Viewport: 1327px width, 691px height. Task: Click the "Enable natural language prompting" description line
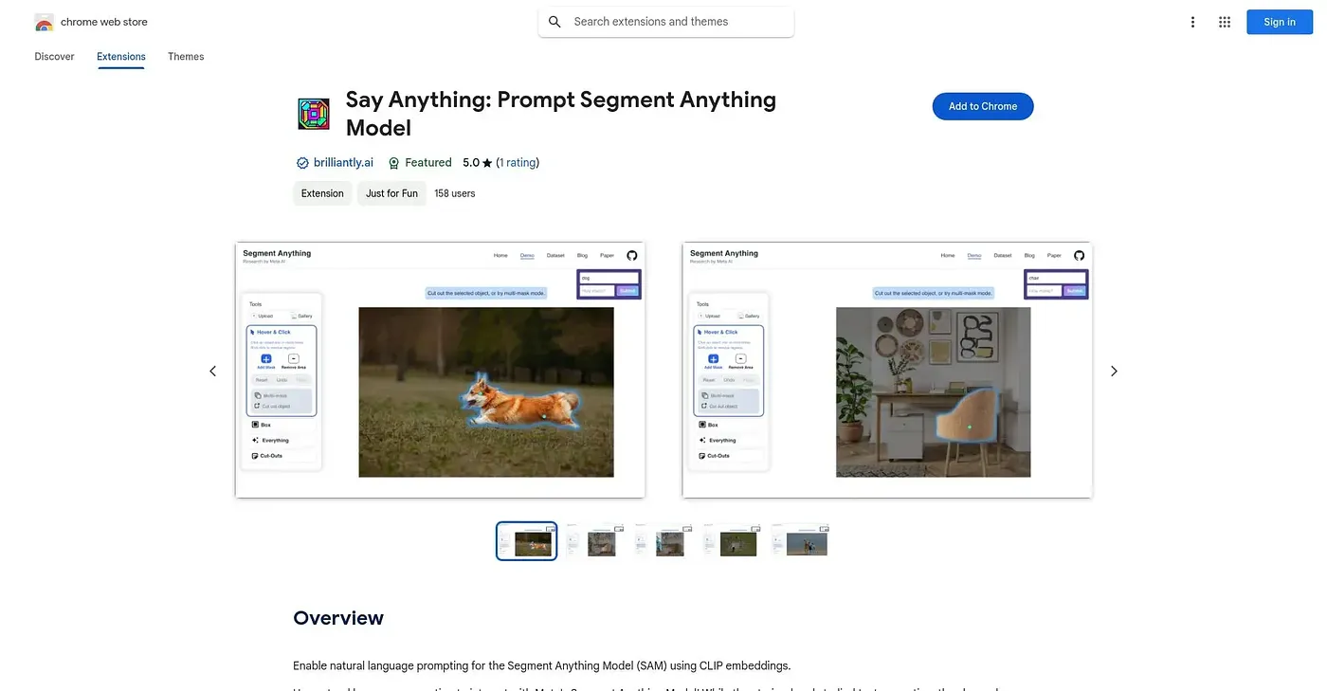(x=541, y=665)
